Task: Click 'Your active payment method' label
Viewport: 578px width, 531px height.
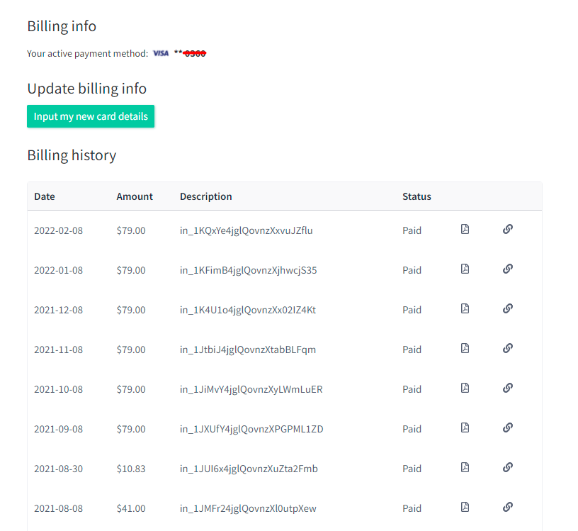Action: point(87,54)
